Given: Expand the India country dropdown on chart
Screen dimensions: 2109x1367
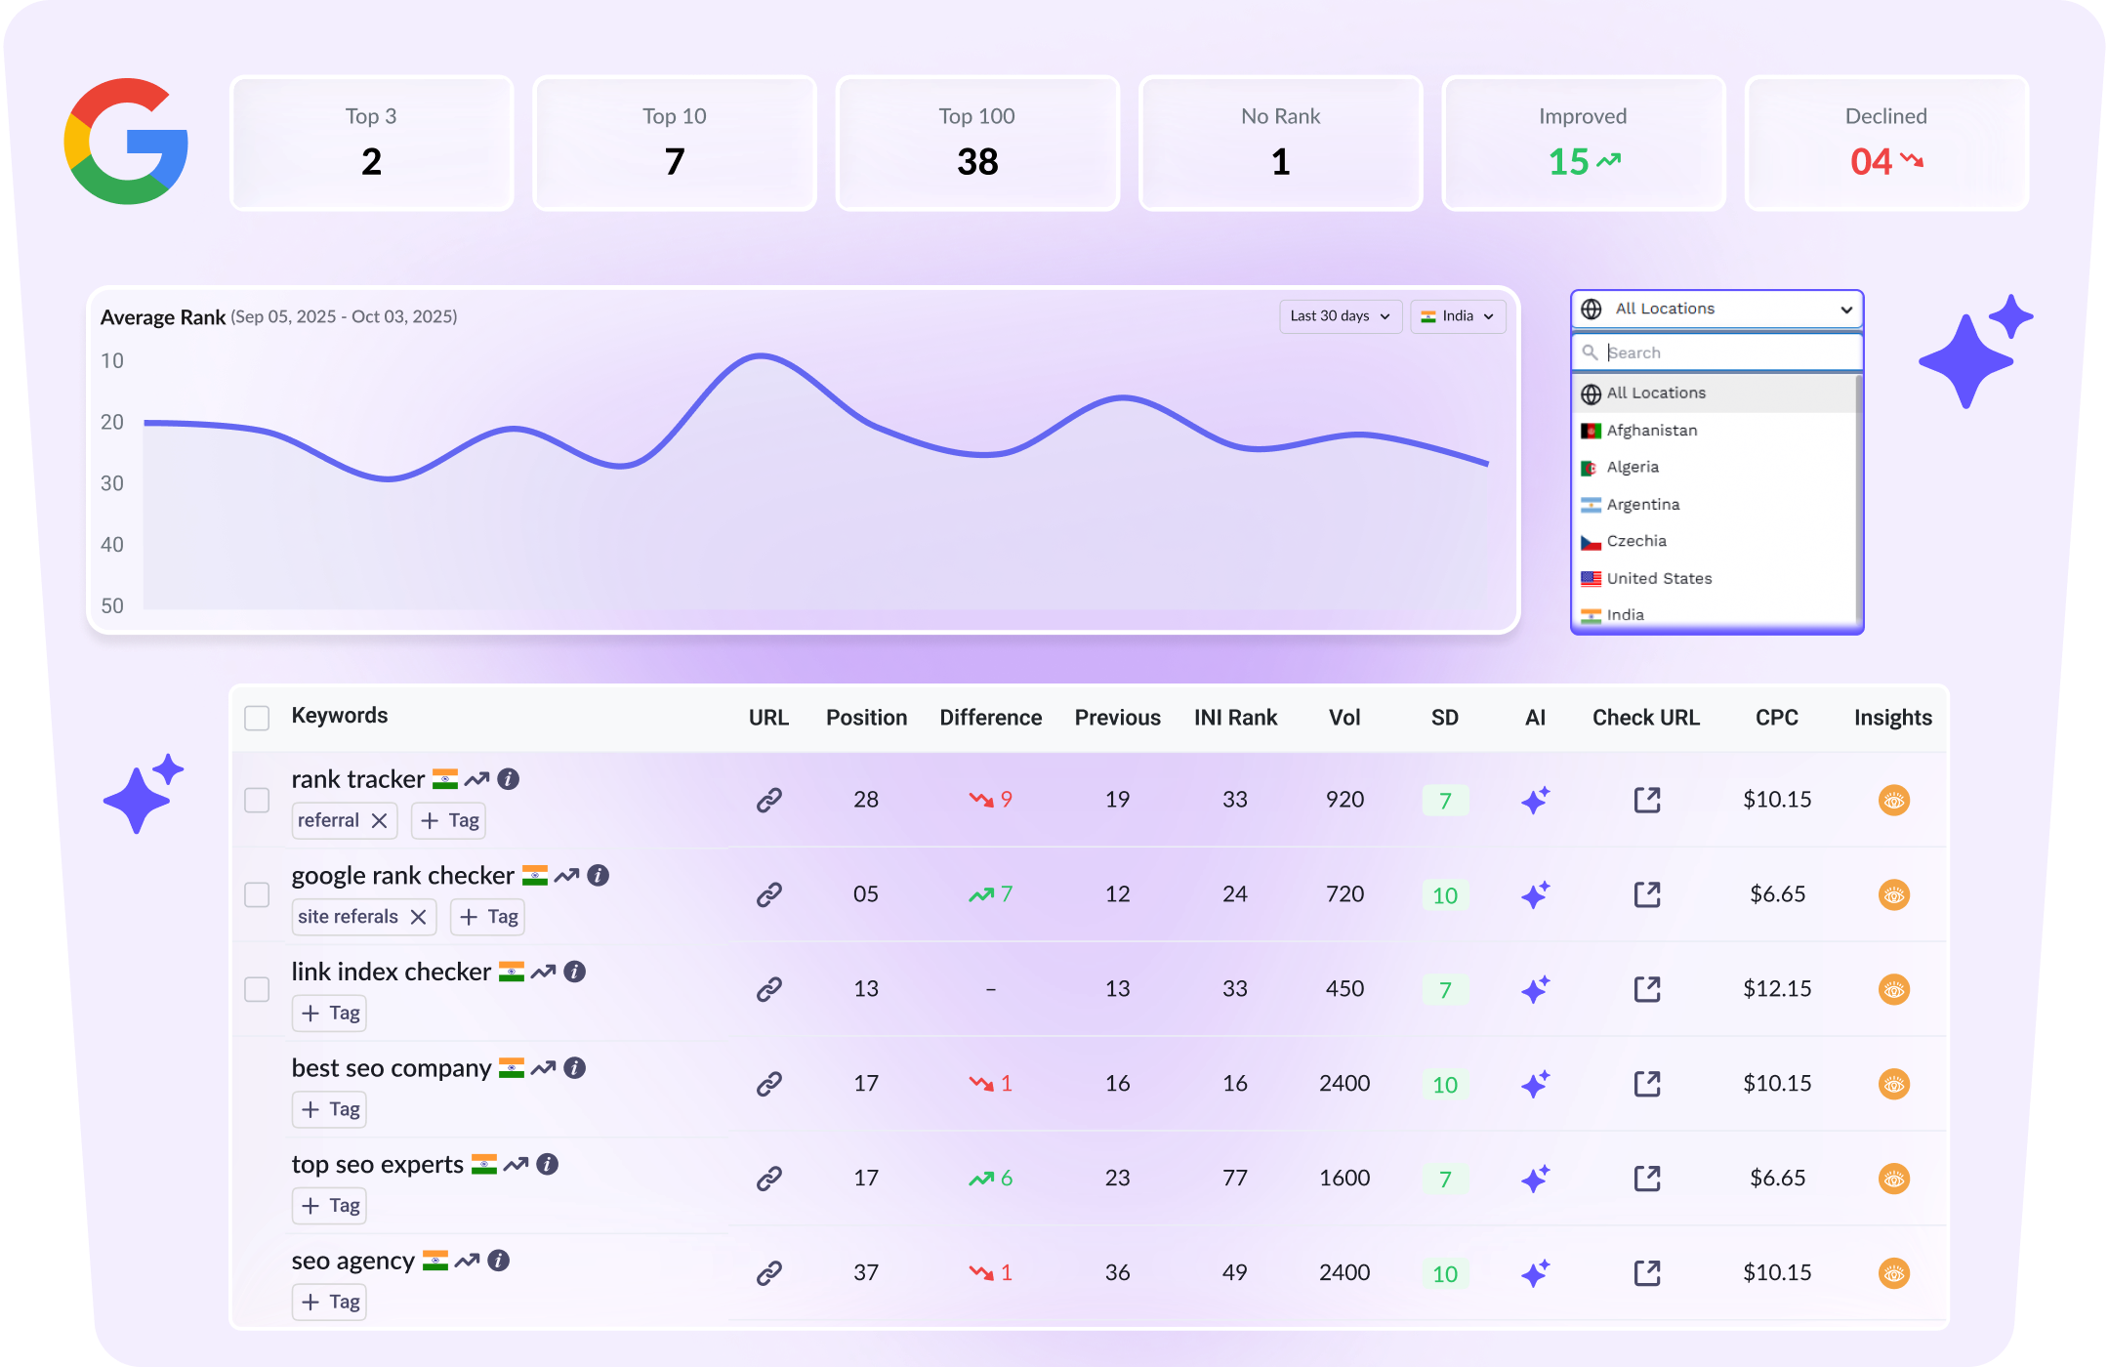Looking at the screenshot, I should pyautogui.click(x=1457, y=316).
